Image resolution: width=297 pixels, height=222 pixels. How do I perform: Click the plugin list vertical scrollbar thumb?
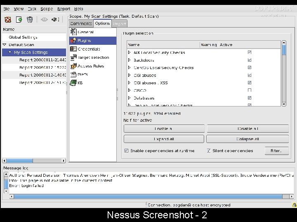(284, 50)
